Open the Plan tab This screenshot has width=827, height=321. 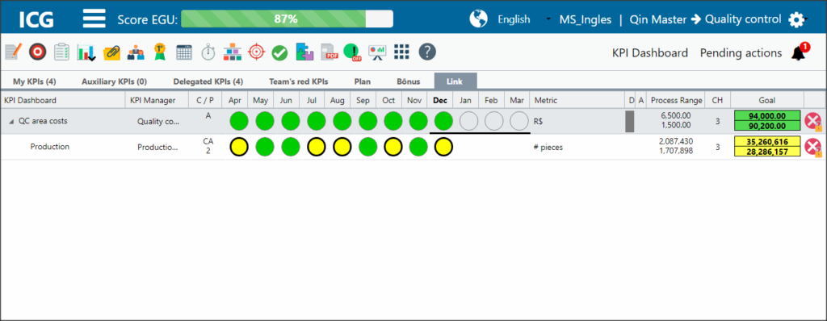(363, 81)
